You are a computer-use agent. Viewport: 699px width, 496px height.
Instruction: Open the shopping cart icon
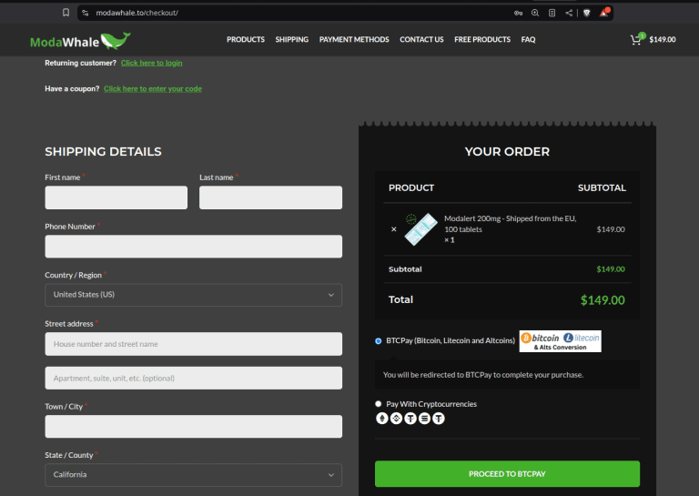tap(636, 40)
